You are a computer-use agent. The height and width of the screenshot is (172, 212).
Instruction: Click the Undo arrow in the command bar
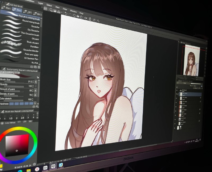tap(66, 13)
